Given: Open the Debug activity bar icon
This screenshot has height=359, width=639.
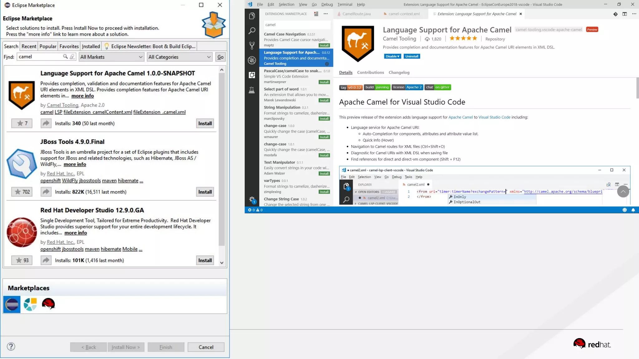Looking at the screenshot, I should pos(252,60).
